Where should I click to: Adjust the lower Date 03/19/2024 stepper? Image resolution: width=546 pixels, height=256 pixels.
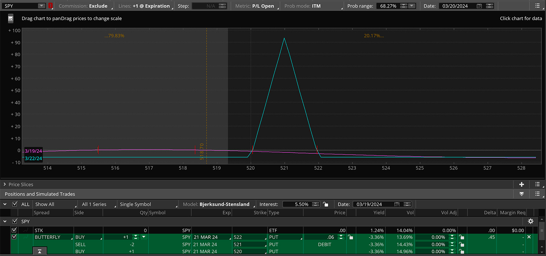(x=407, y=204)
